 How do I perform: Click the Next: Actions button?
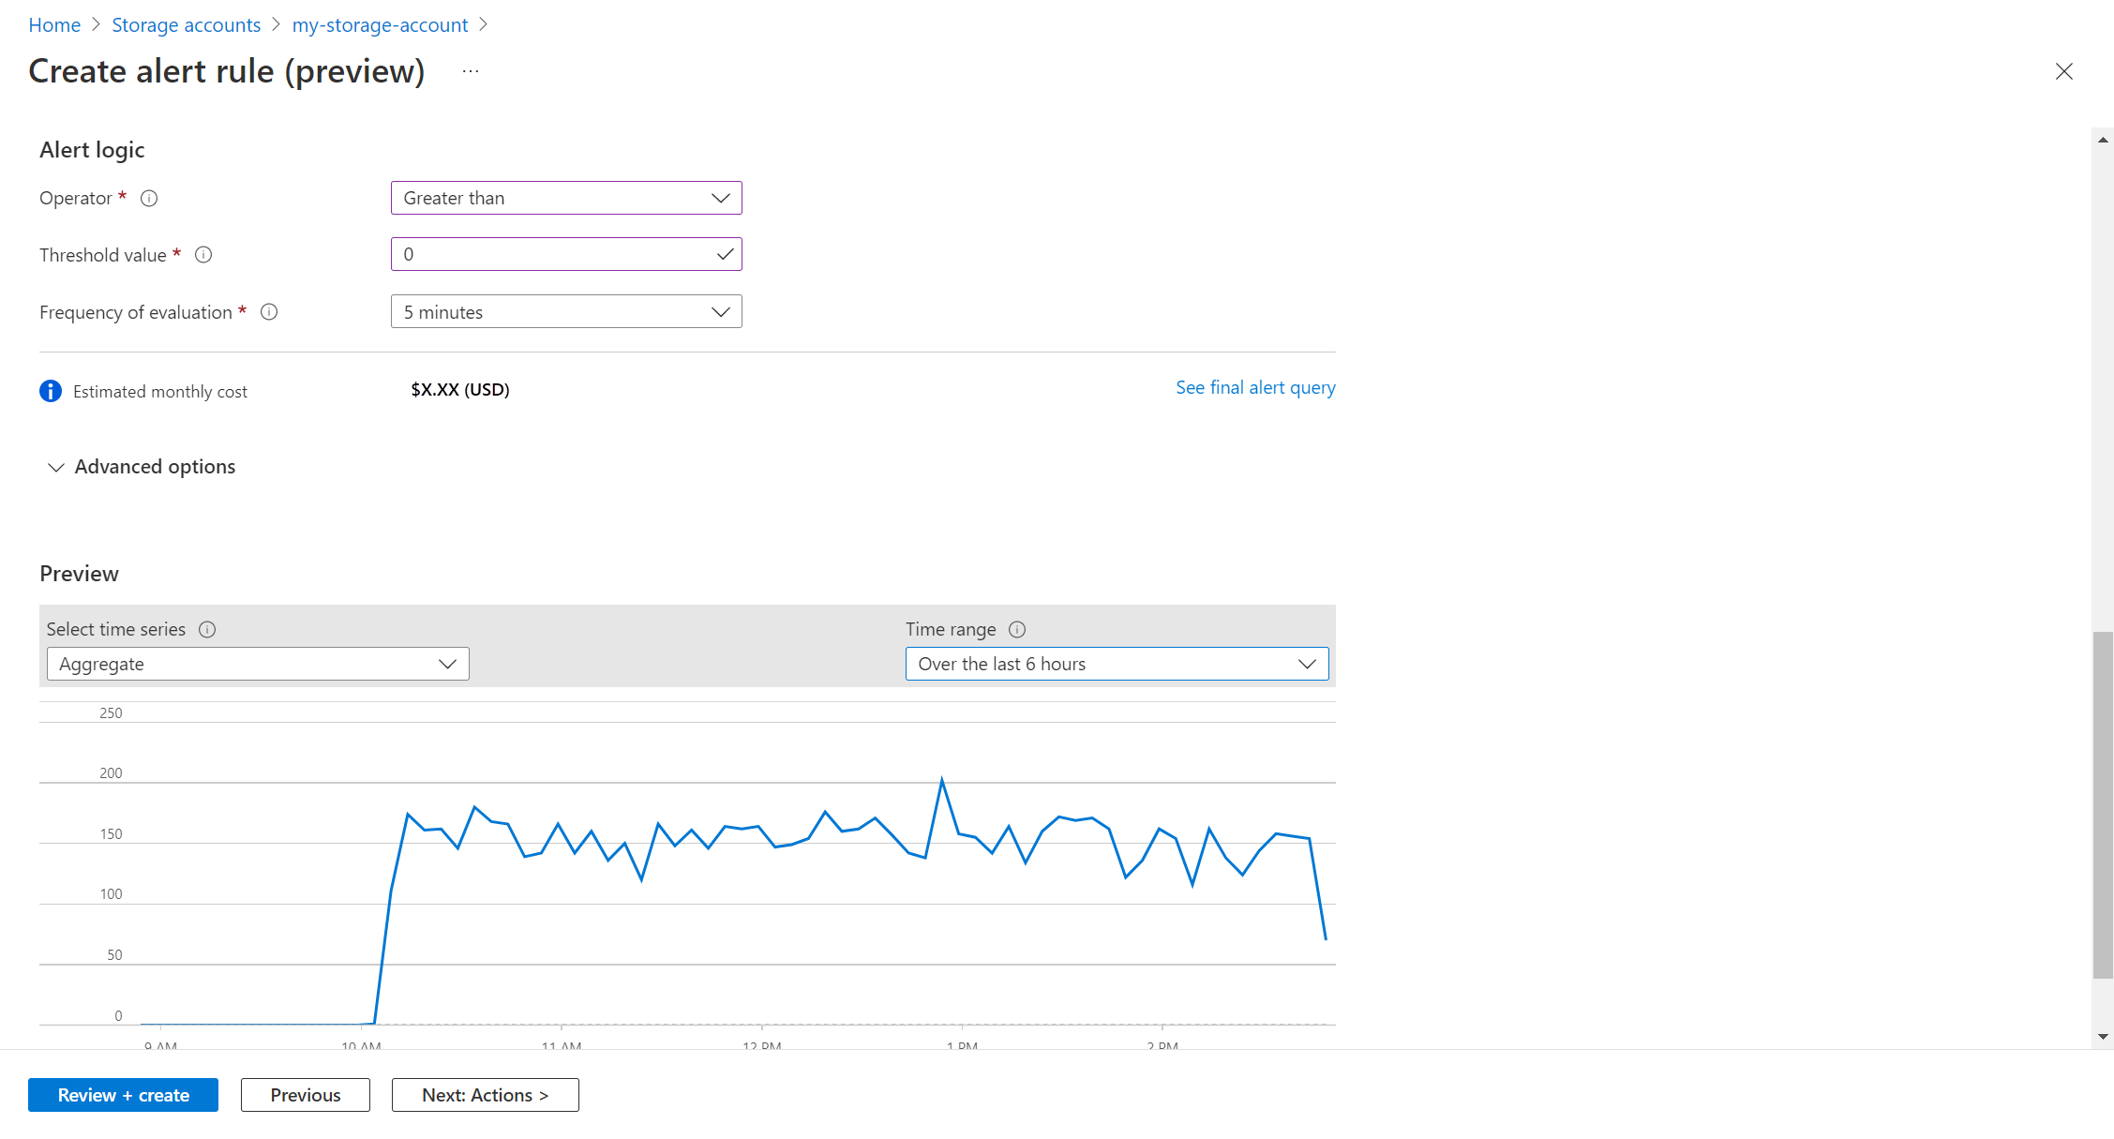[x=485, y=1095]
